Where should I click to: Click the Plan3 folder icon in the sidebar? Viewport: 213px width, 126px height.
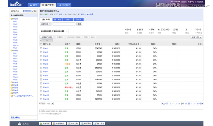[12, 82]
